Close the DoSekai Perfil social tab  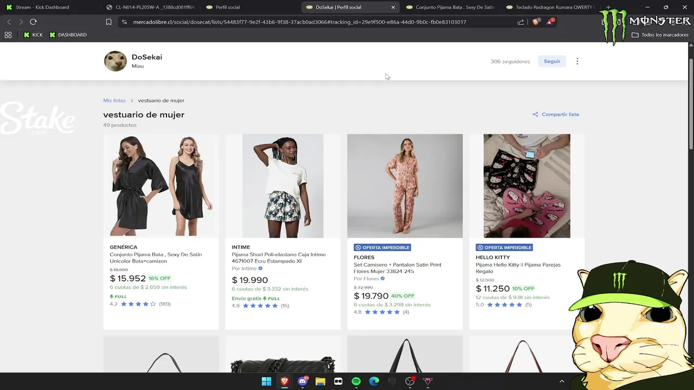pos(393,7)
